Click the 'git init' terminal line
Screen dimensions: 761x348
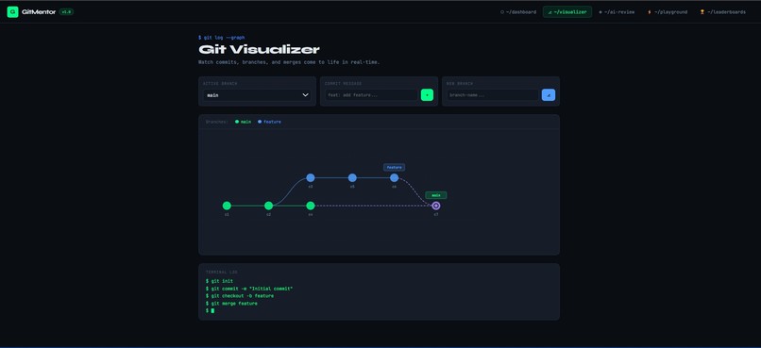[219, 281]
